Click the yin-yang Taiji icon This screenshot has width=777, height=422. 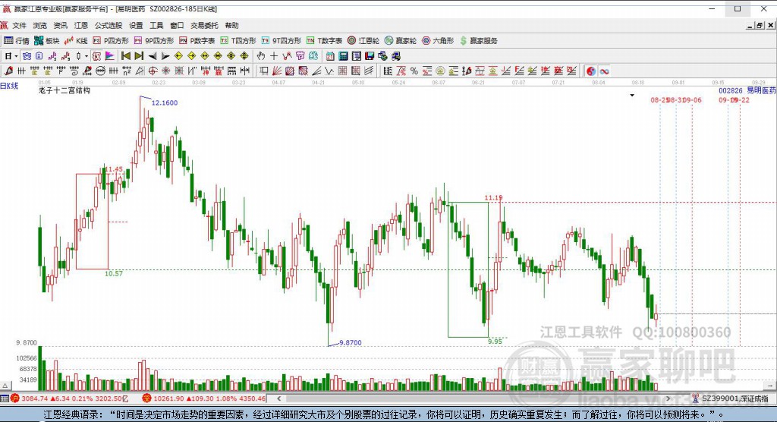591,71
